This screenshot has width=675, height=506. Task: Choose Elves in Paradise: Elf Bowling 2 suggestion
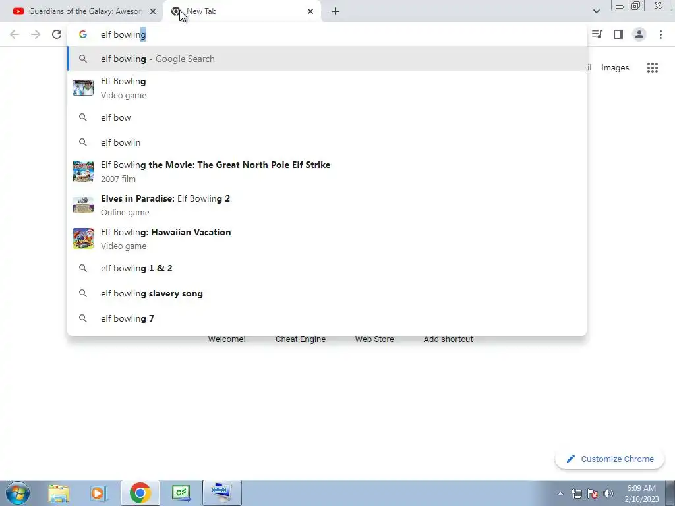coord(327,206)
